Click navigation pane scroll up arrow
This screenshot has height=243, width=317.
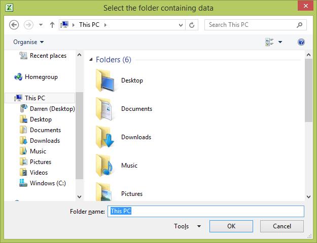pyautogui.click(x=79, y=55)
